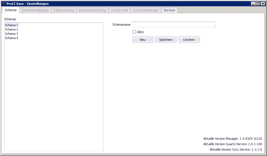Select Schema 1 in the list
This screenshot has width=267, height=156.
[x=12, y=25]
